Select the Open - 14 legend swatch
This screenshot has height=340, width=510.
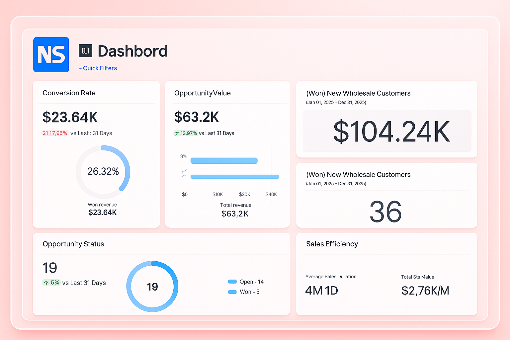pos(232,282)
